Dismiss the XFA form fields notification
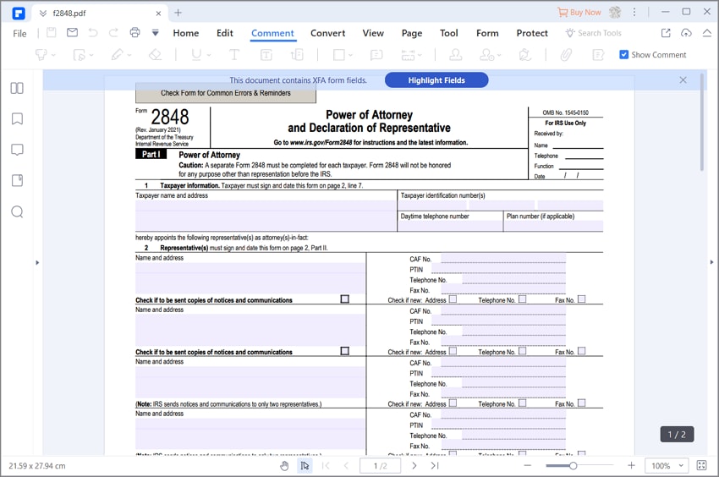 pos(683,80)
